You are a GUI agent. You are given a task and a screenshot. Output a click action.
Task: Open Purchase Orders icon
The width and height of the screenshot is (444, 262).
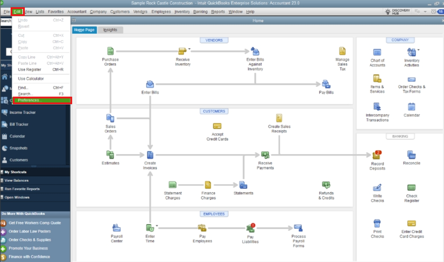click(x=110, y=51)
